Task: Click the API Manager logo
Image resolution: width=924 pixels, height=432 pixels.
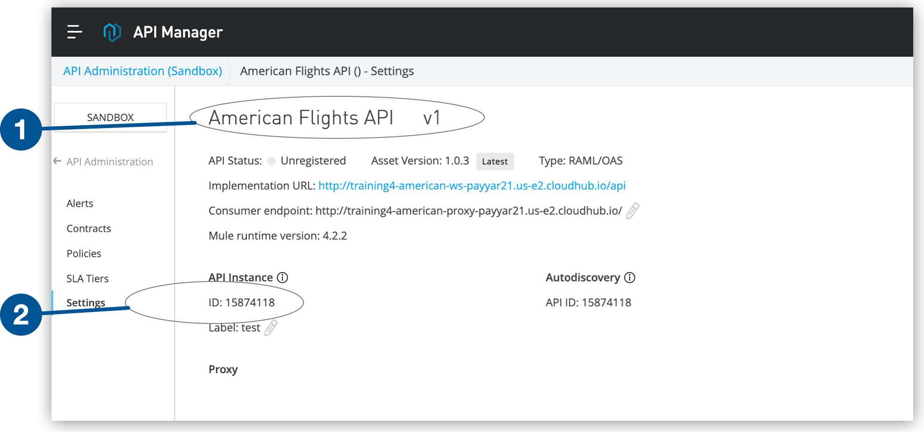Action: (112, 32)
